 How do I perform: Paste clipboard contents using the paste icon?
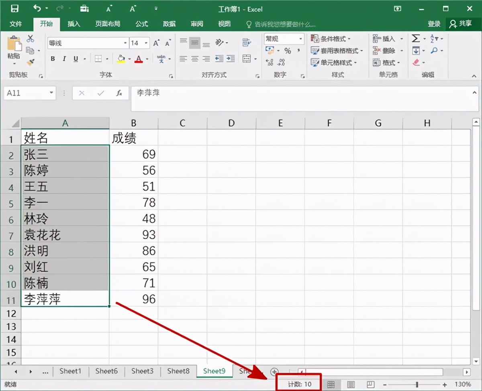coord(14,43)
